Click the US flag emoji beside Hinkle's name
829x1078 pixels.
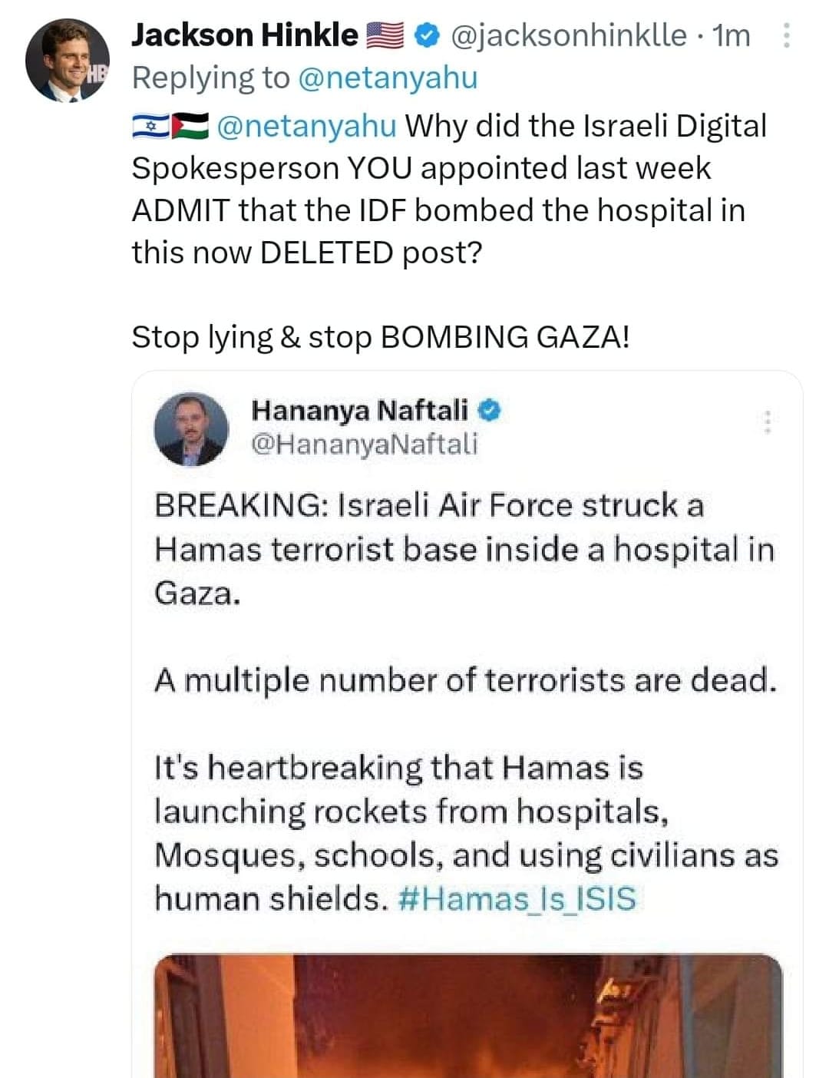(x=386, y=35)
